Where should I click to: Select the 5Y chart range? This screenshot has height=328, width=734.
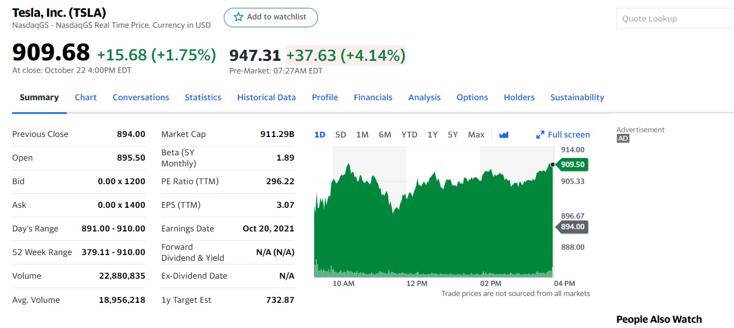point(453,135)
